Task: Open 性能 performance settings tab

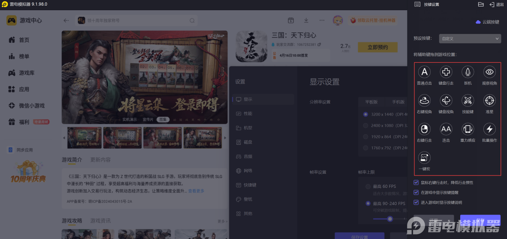Action: (263, 114)
